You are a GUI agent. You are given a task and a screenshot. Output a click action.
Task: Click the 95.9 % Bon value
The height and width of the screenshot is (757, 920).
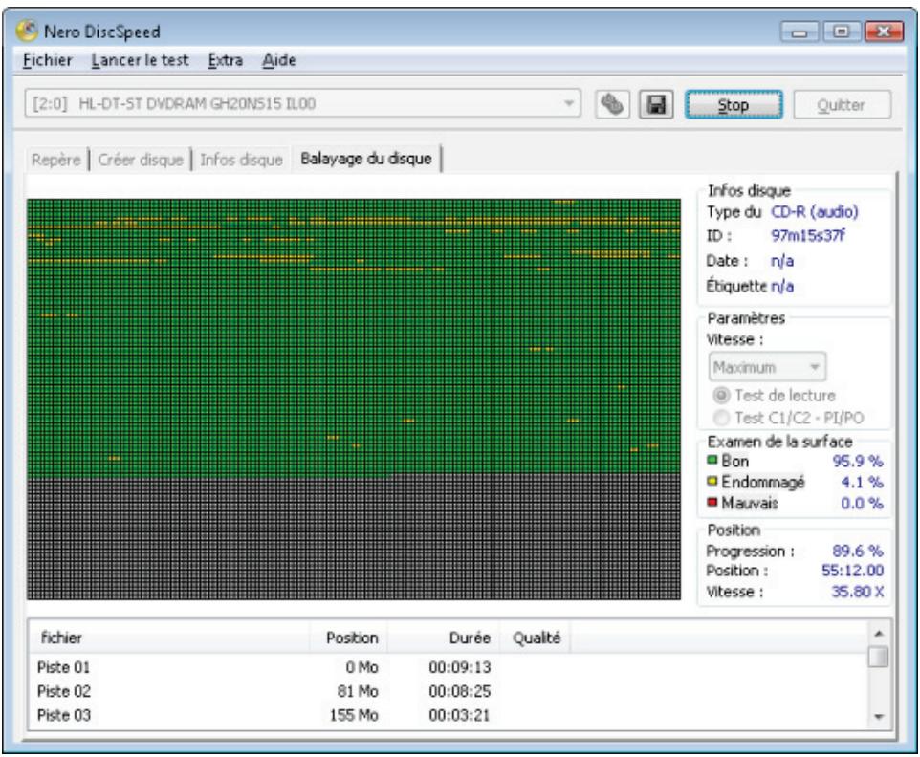point(858,461)
